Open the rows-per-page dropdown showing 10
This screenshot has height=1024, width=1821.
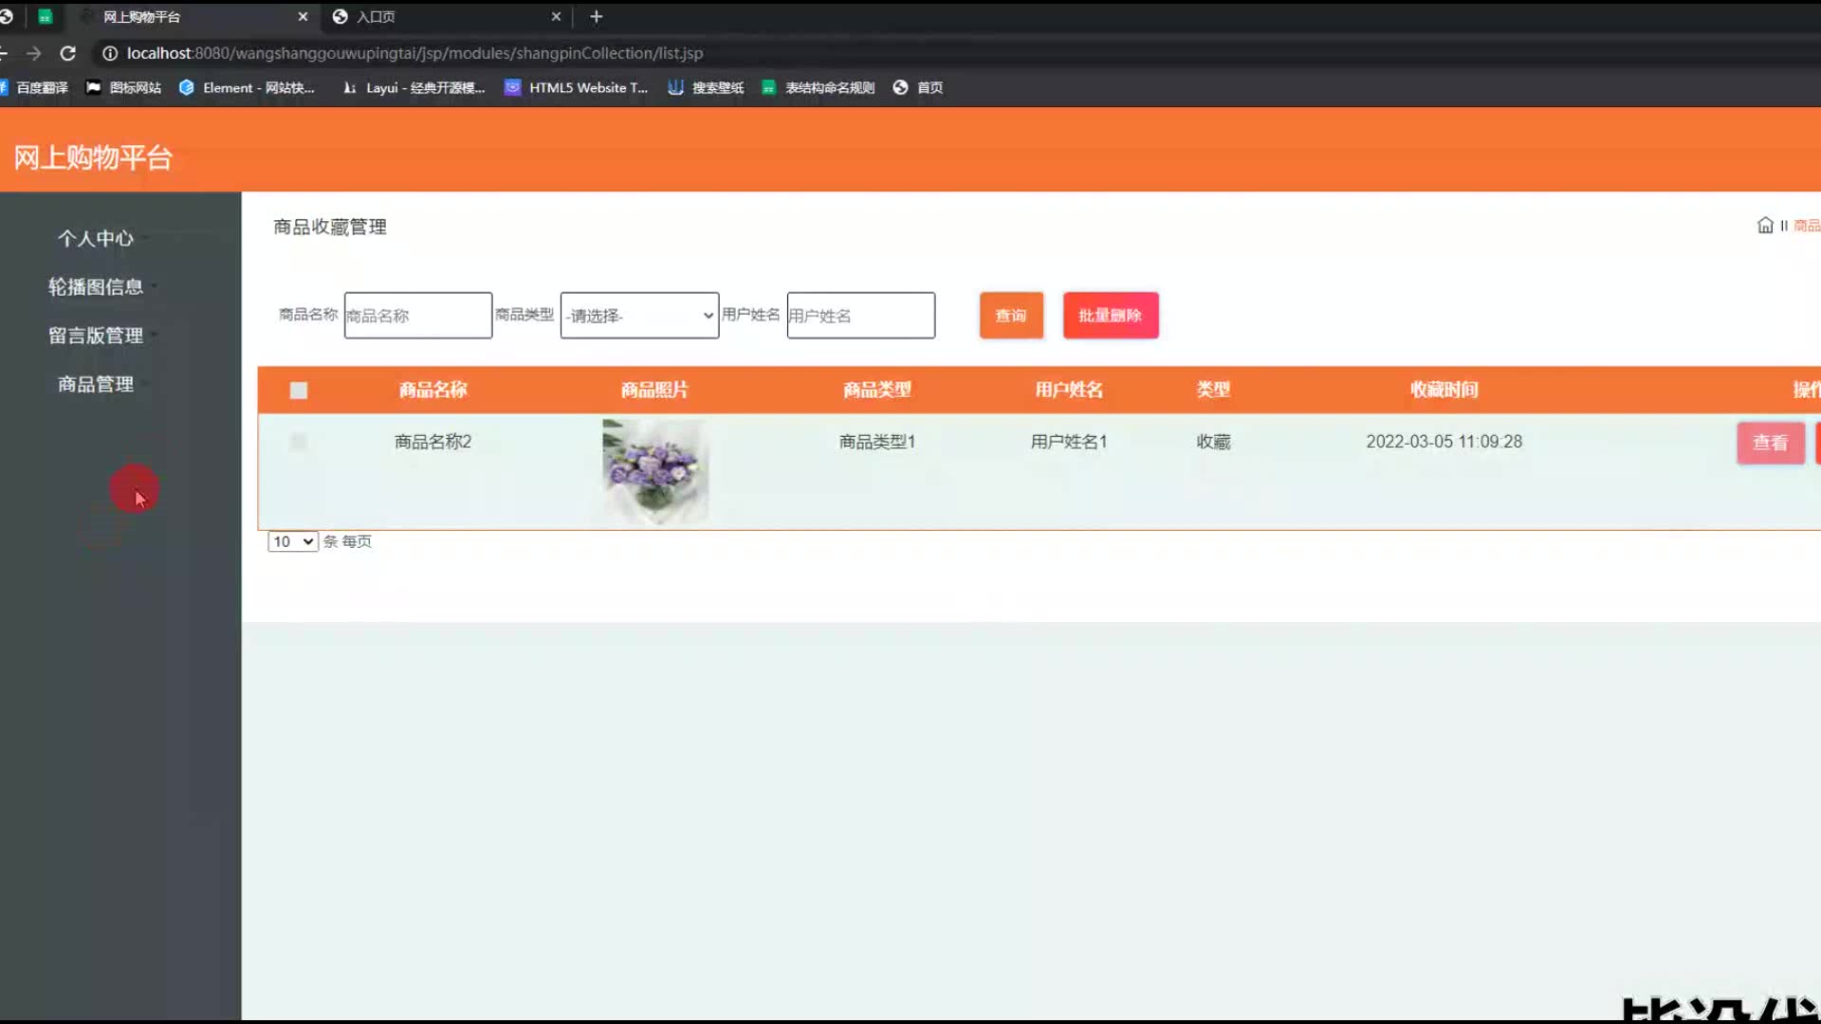pyautogui.click(x=293, y=541)
